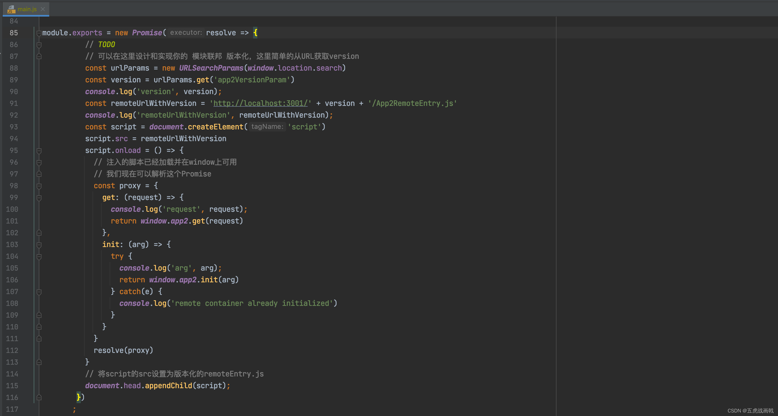Toggle the fold marker on line 87
The height and width of the screenshot is (416, 778).
point(39,56)
